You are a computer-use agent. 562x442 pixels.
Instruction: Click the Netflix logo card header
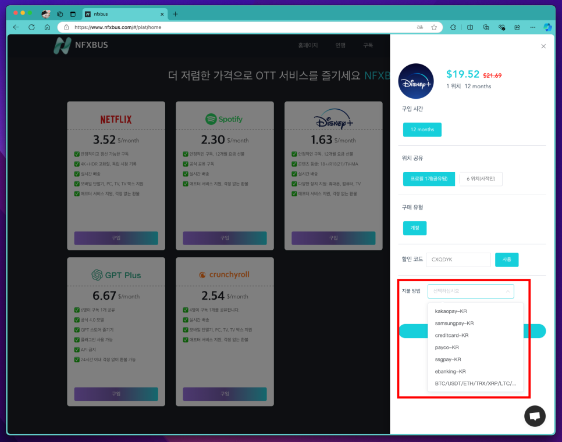pyautogui.click(x=116, y=119)
